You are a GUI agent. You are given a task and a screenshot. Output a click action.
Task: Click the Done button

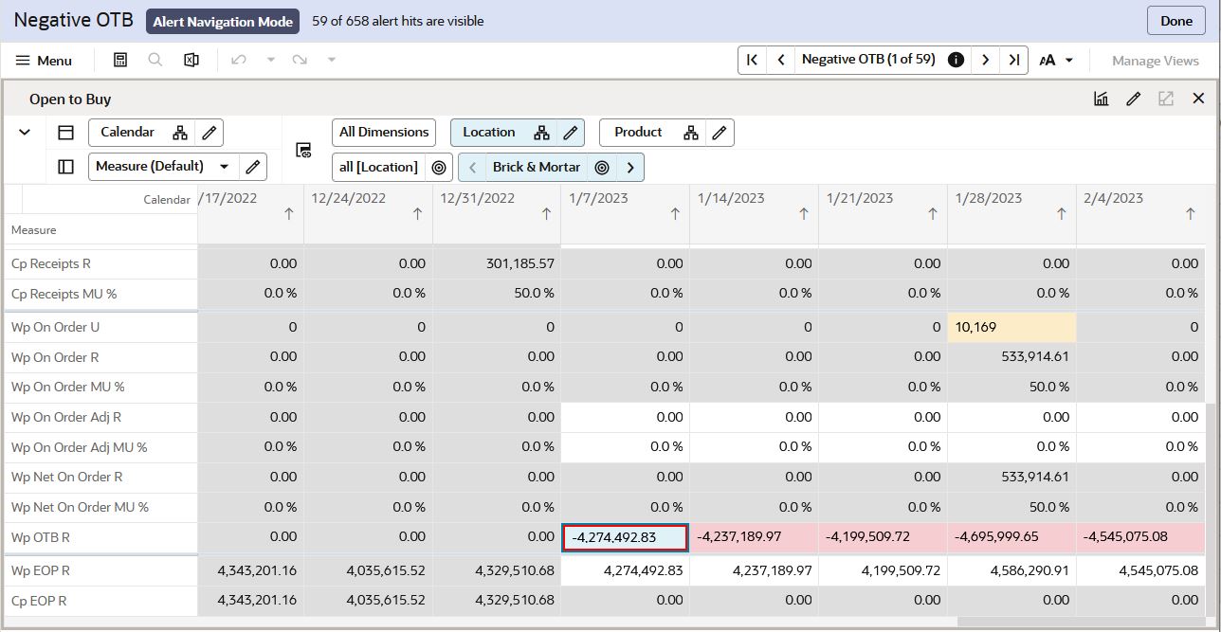tap(1175, 21)
